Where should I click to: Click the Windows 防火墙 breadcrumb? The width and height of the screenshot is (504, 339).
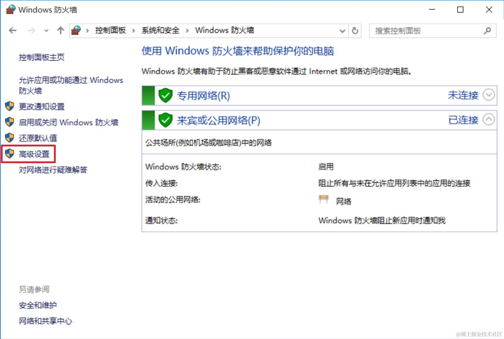click(x=225, y=30)
